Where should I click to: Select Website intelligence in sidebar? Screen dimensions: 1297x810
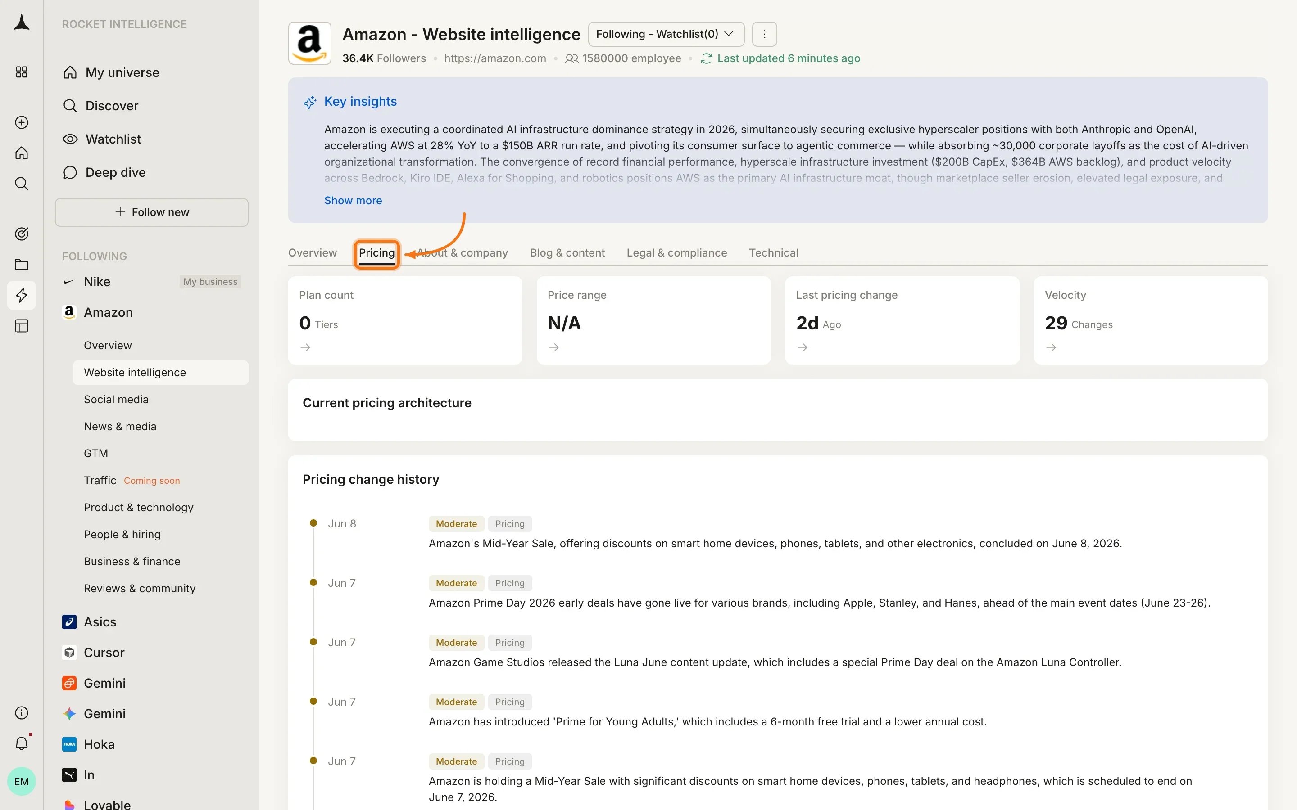tap(161, 372)
